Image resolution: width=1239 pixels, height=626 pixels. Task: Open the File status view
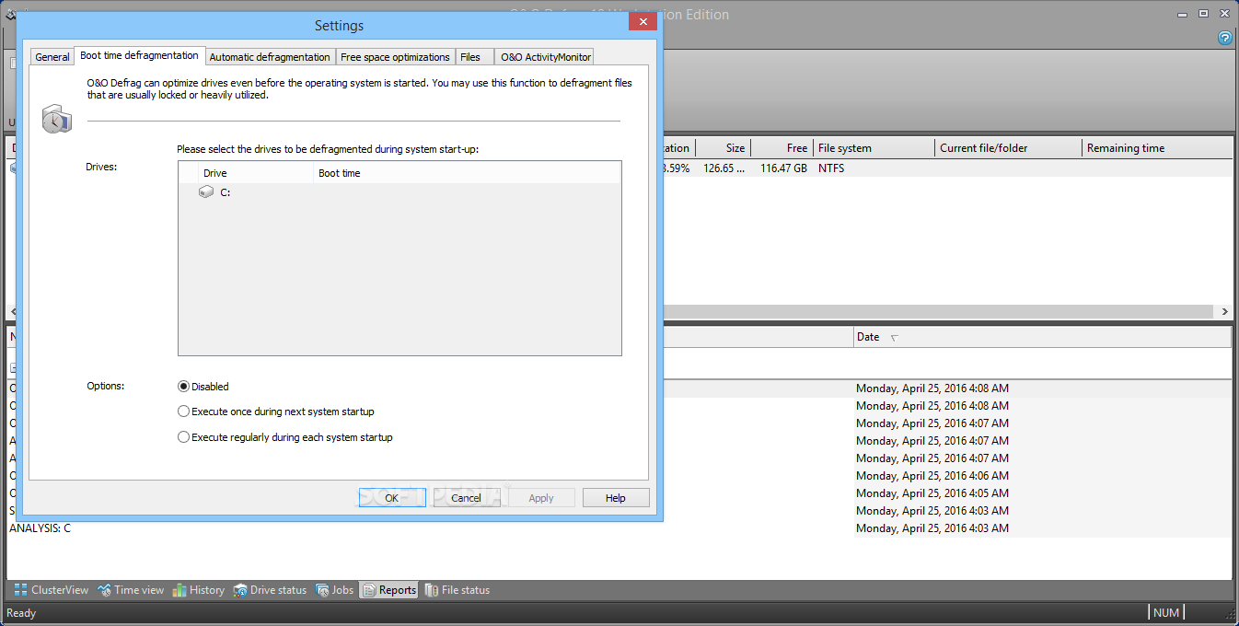[457, 590]
